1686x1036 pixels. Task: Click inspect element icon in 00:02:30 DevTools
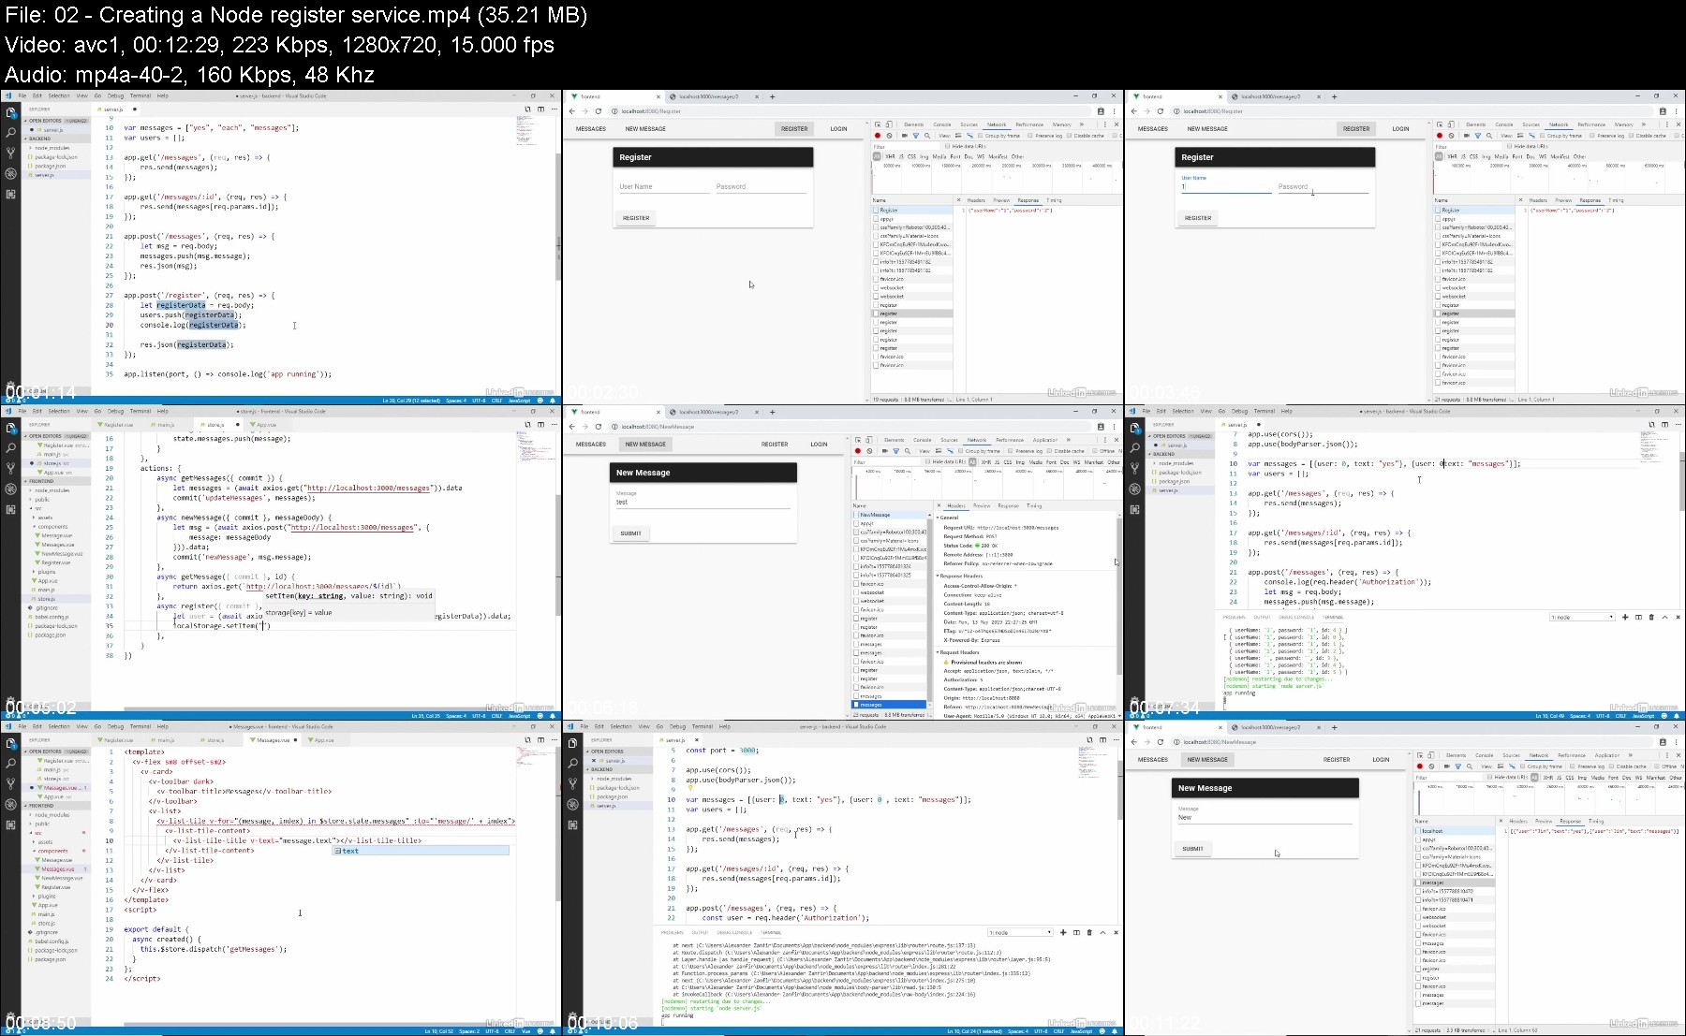coord(878,124)
